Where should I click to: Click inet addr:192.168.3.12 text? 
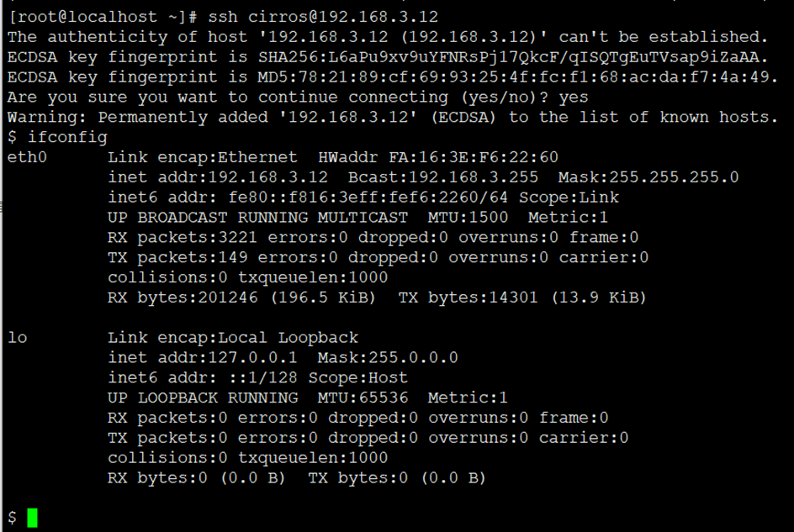click(218, 177)
